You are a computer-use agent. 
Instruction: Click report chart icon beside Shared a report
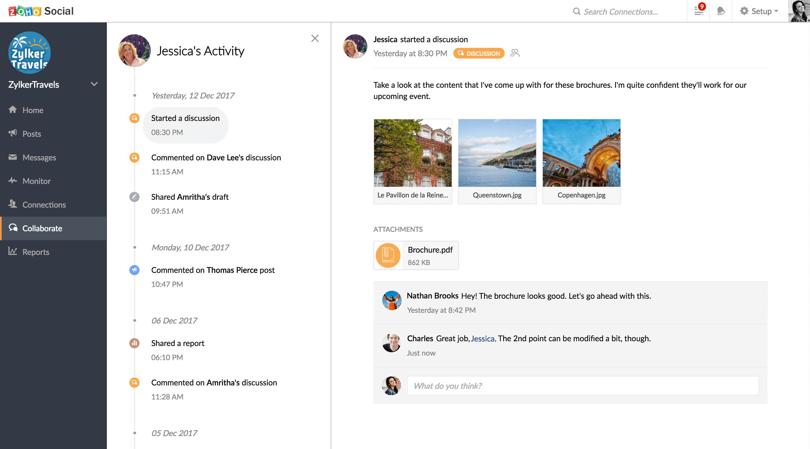(135, 343)
